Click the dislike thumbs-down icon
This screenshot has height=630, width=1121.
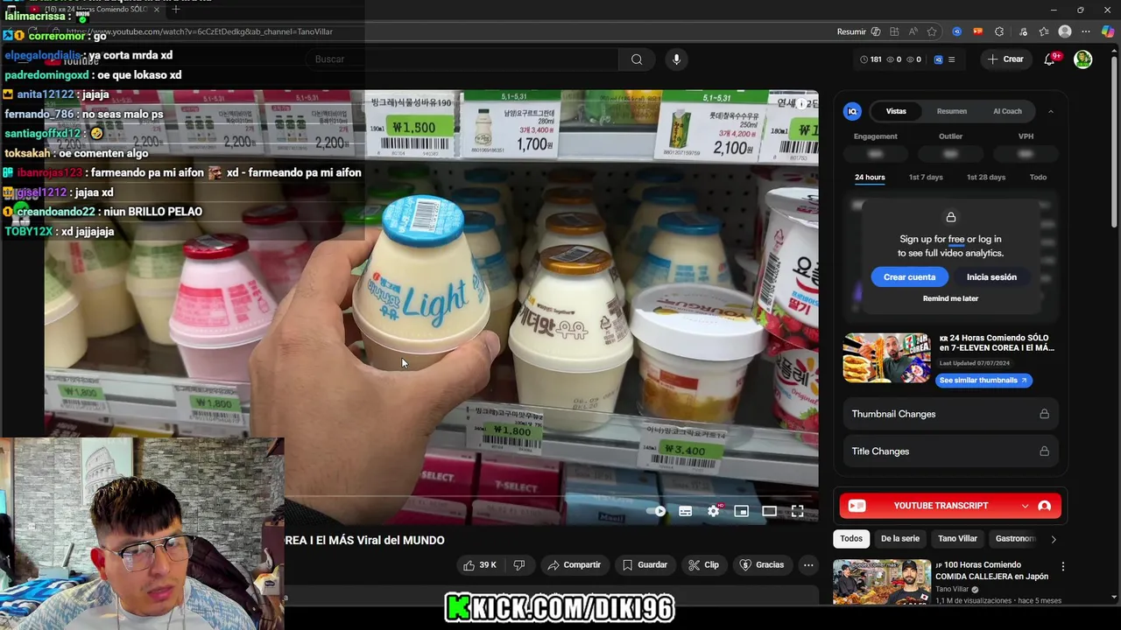[519, 565]
